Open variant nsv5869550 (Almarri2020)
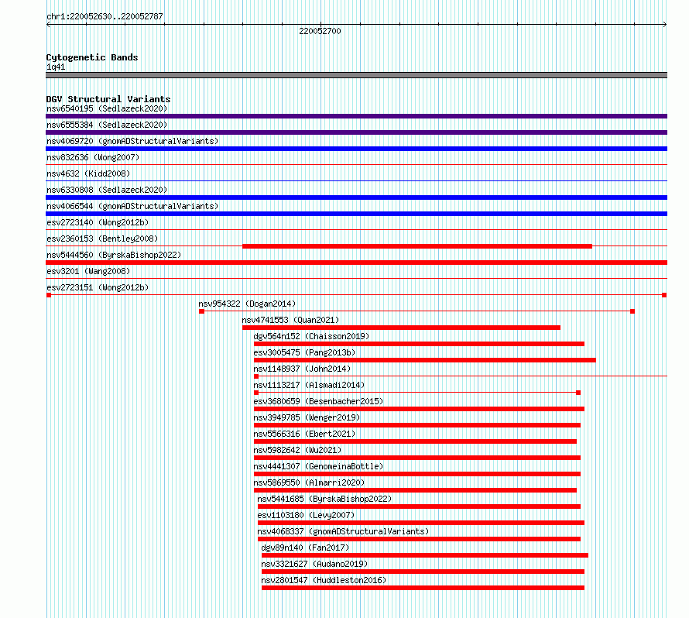This screenshot has width=689, height=618. [x=310, y=482]
